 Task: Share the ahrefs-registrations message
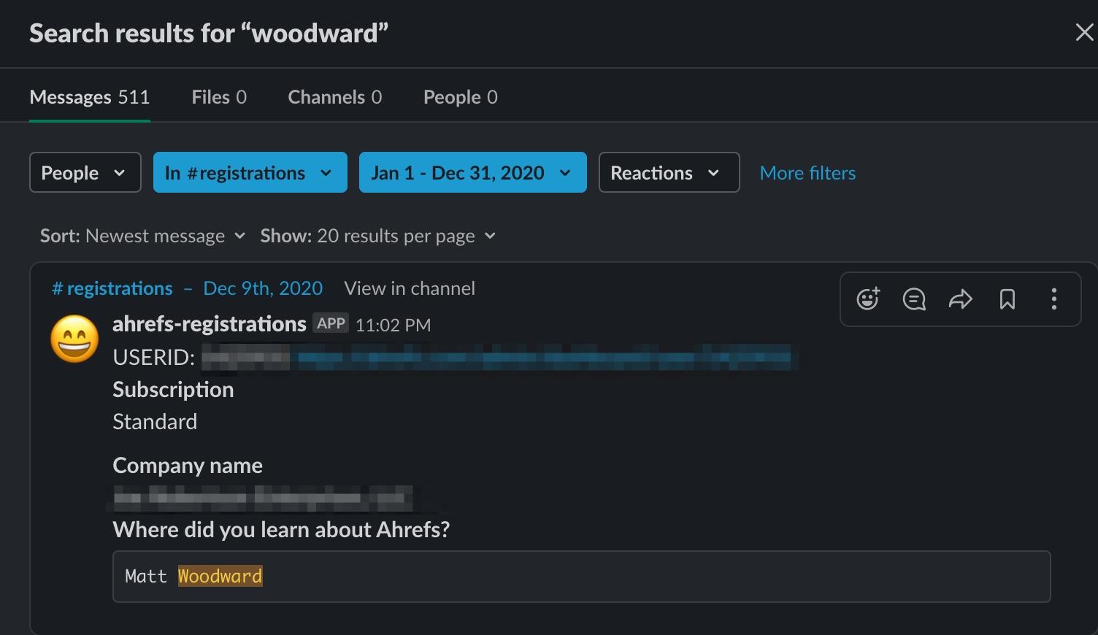961,299
